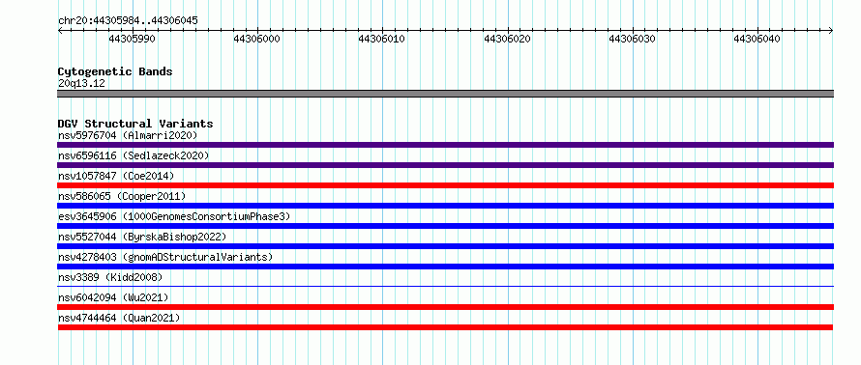Open nsv4278403 (gnomADStructuralVariants) label
The height and width of the screenshot is (365, 861).
click(165, 257)
